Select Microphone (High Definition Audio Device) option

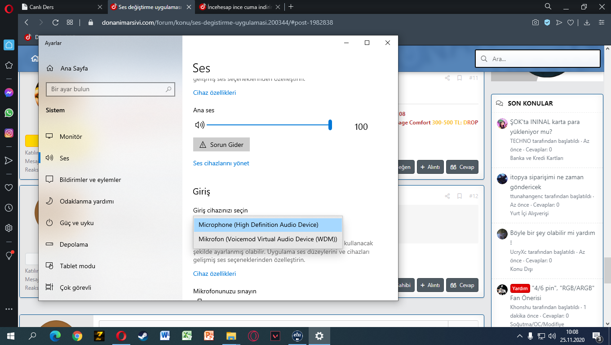(x=268, y=225)
